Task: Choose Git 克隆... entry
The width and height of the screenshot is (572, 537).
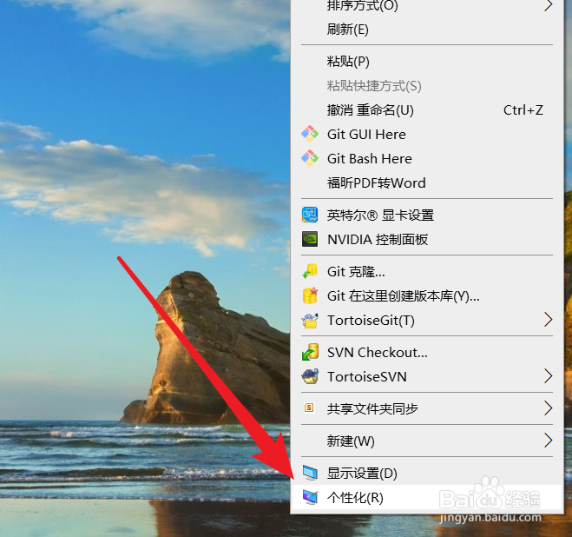Action: [x=427, y=271]
